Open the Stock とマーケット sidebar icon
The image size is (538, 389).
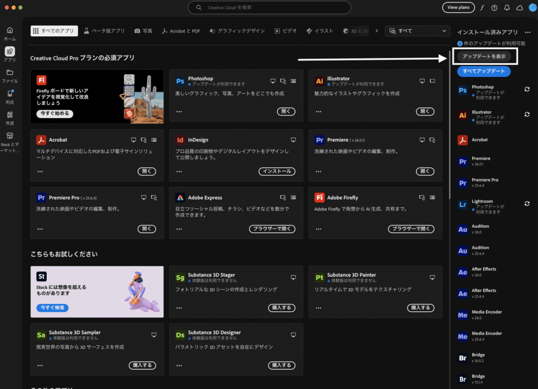click(9, 136)
